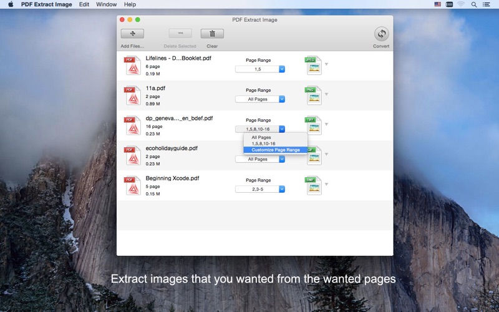This screenshot has height=312, width=499.
Task: Click the Delete Selected label
Action: click(x=180, y=46)
